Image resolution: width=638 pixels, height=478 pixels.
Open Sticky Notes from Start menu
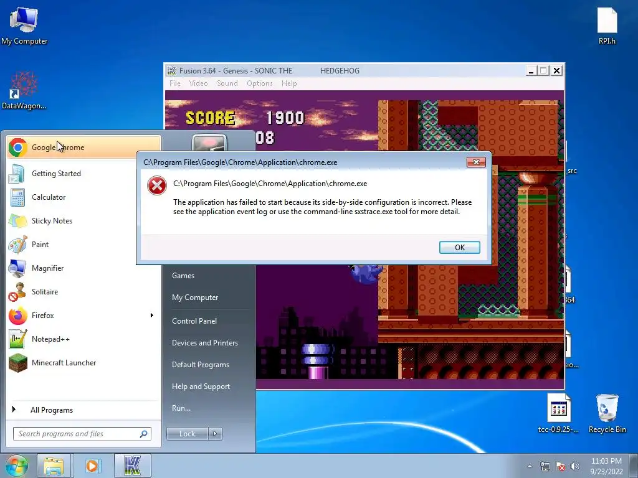83,221
